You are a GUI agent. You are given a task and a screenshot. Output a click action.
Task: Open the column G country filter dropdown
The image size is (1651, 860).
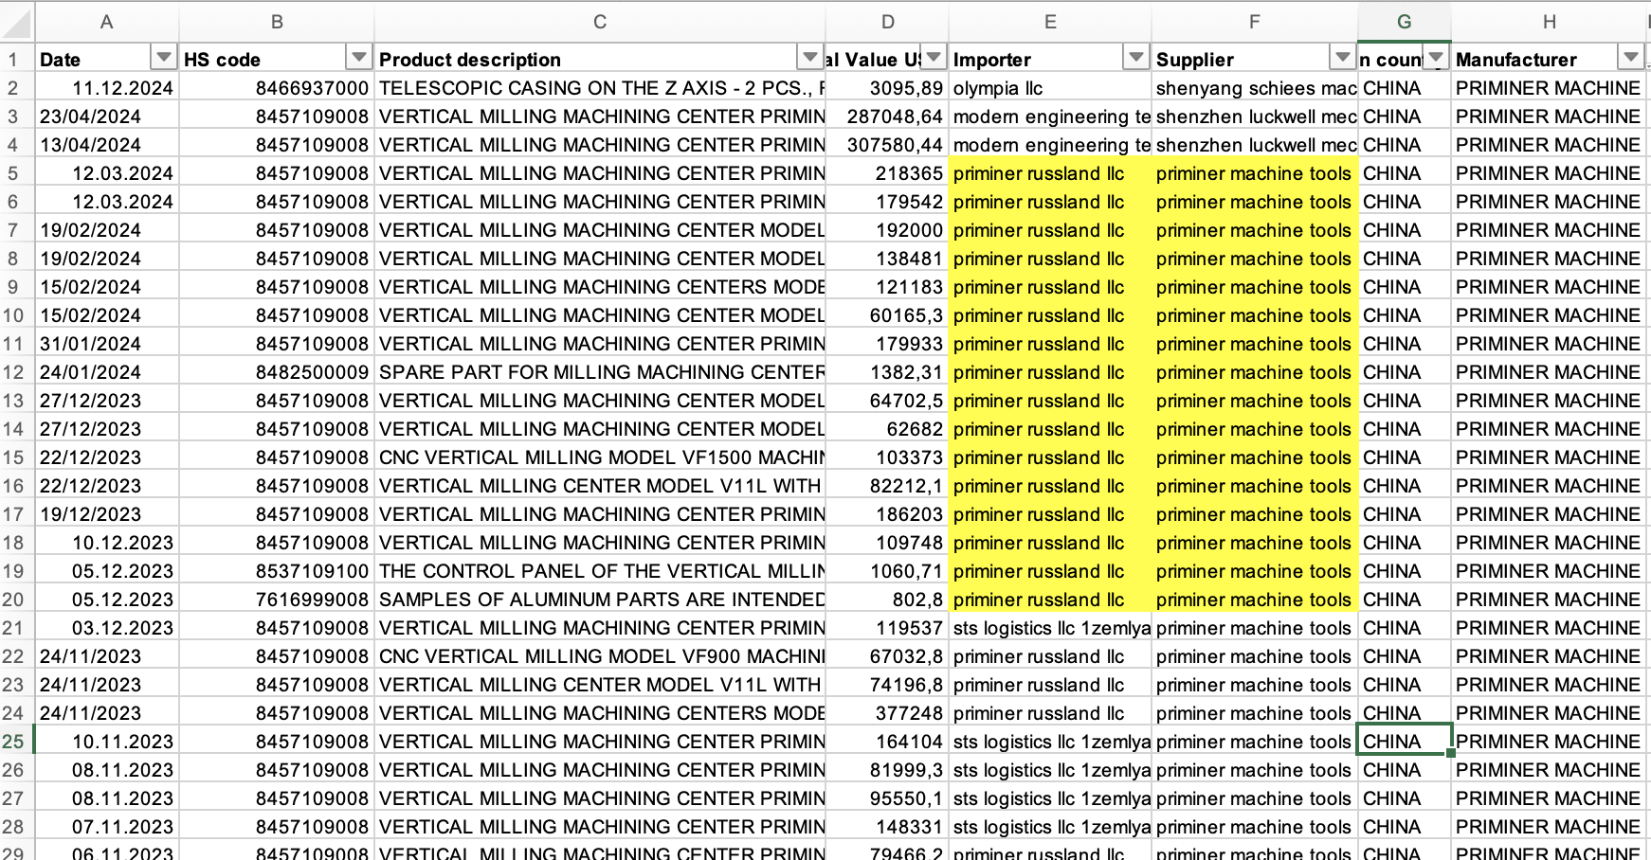click(1436, 58)
